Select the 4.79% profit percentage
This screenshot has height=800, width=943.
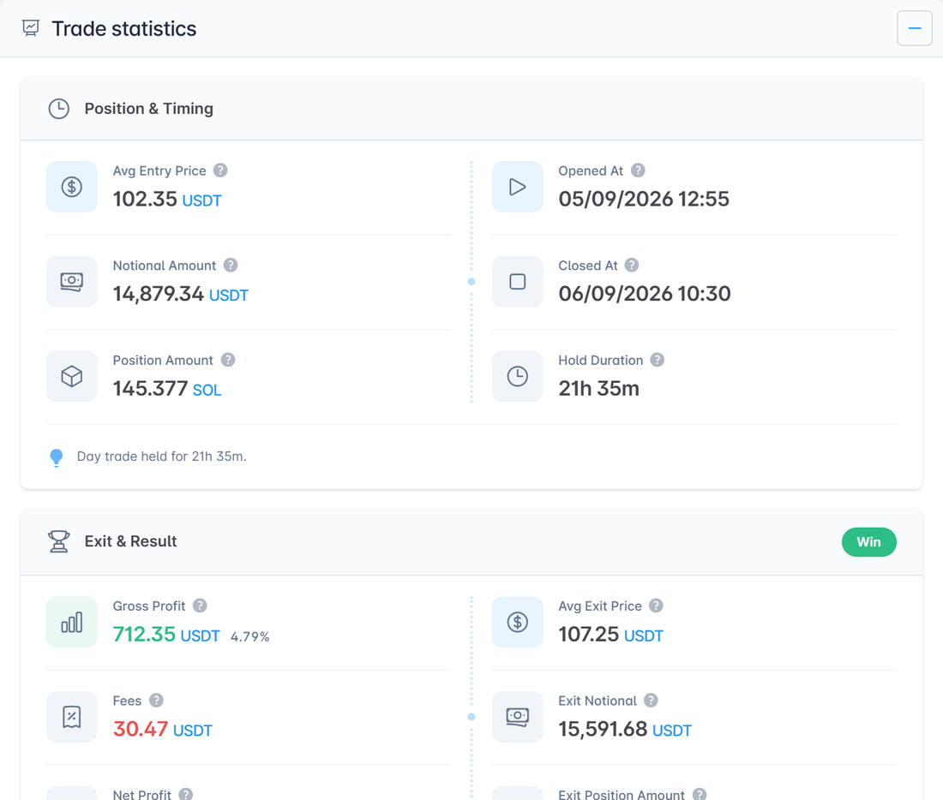point(250,636)
